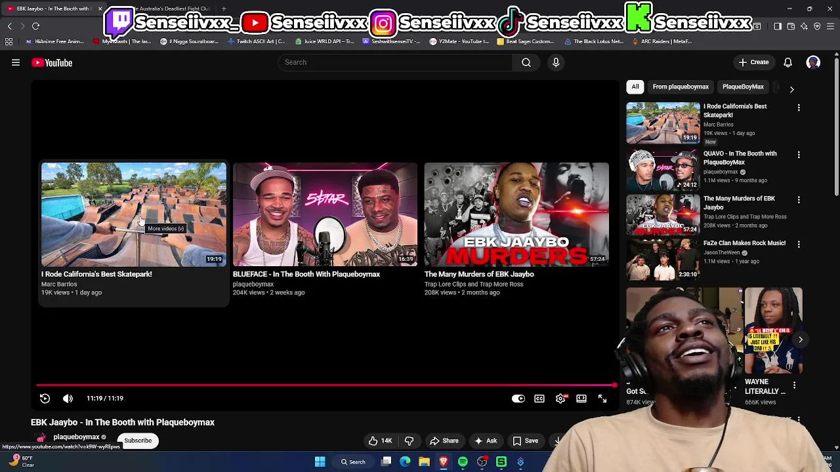
Task: Like the video showing 14K likes
Action: point(380,441)
